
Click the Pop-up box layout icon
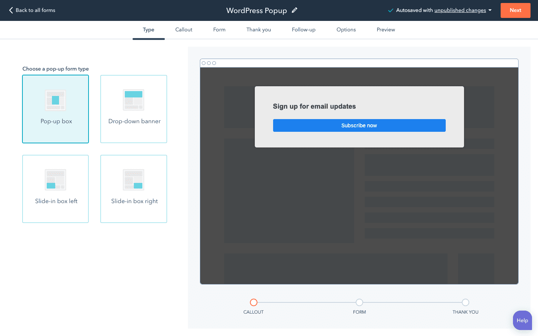(x=55, y=100)
